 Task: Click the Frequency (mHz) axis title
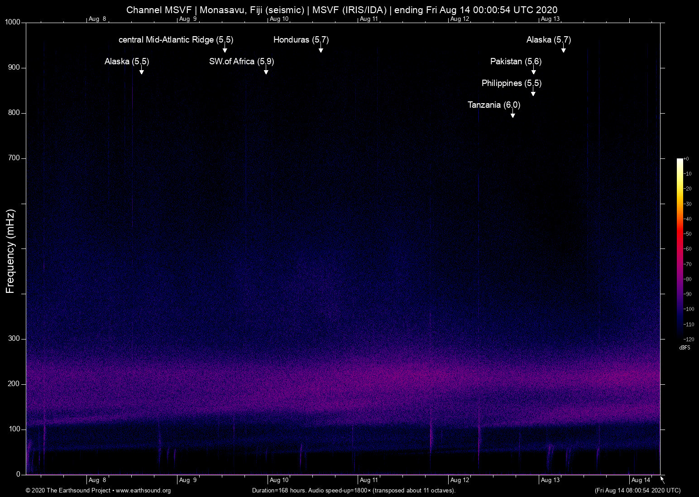[x=10, y=251]
